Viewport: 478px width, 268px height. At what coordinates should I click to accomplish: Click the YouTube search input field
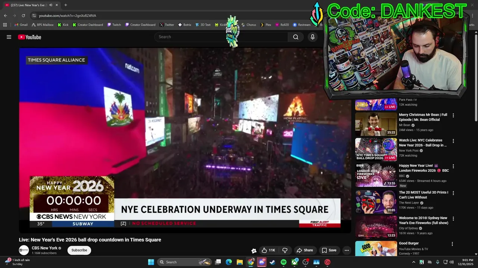point(221,37)
